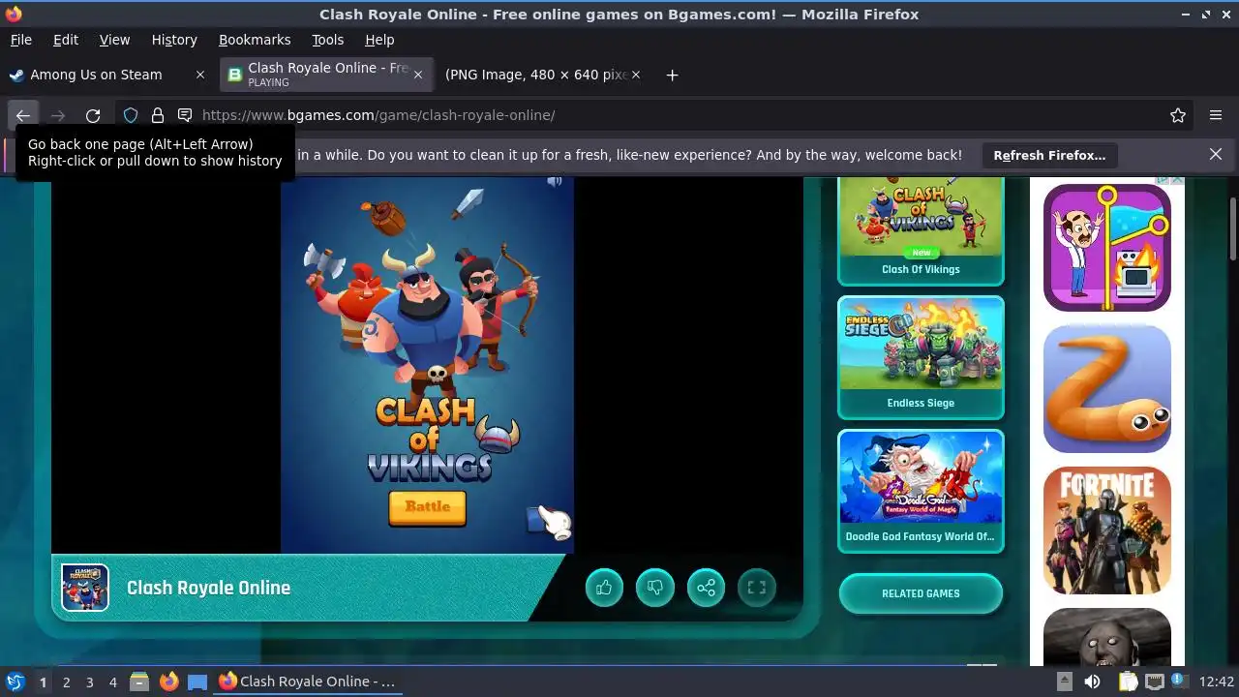
Task: Switch to workspace 4
Action: (x=112, y=682)
